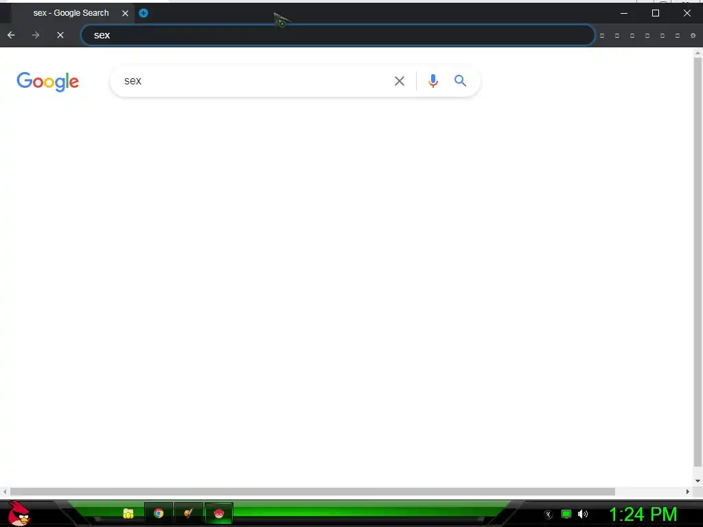The image size is (703, 527).
Task: Open a new tab with the blue plus
Action: 143,13
